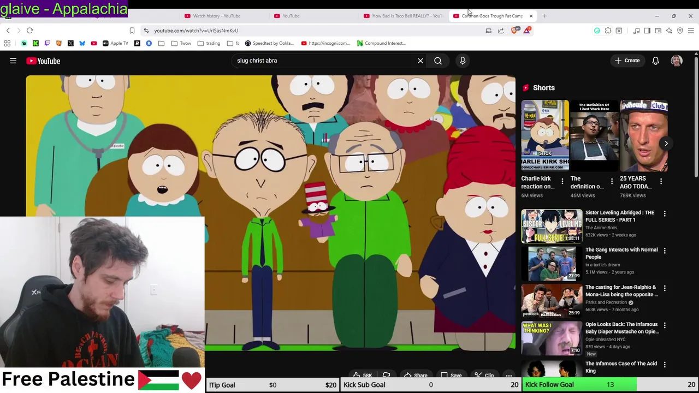Open a new browser tab

pos(544,16)
